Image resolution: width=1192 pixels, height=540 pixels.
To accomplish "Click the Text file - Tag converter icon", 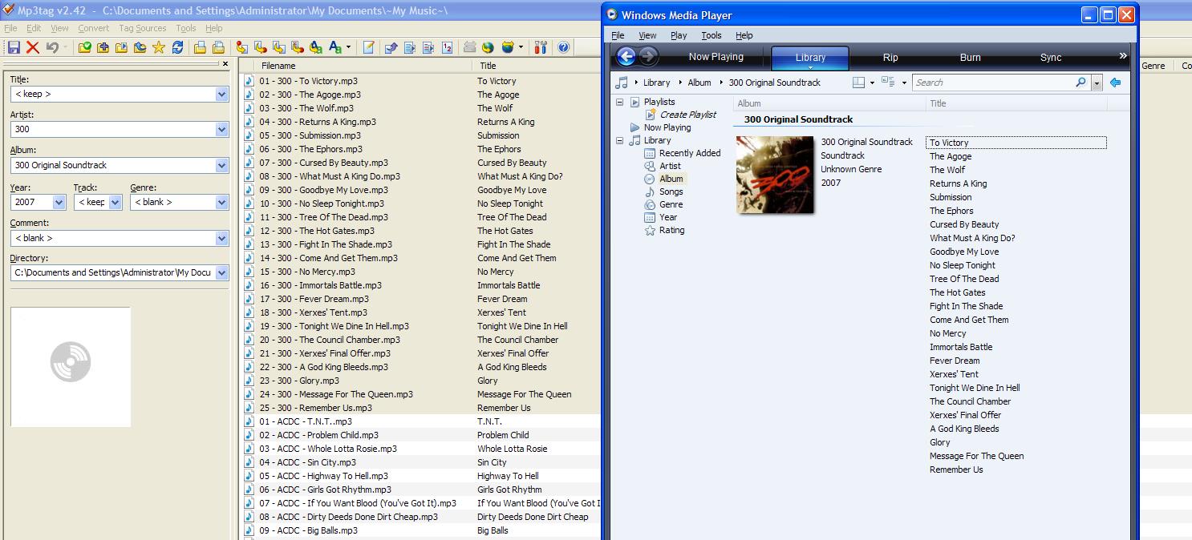I will (297, 47).
